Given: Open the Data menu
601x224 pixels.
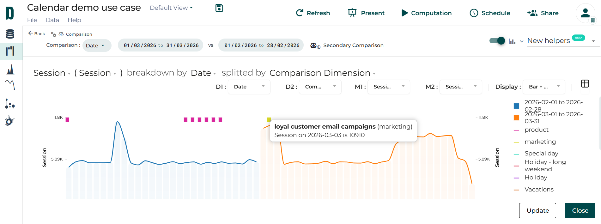Looking at the screenshot, I should pyautogui.click(x=52, y=20).
